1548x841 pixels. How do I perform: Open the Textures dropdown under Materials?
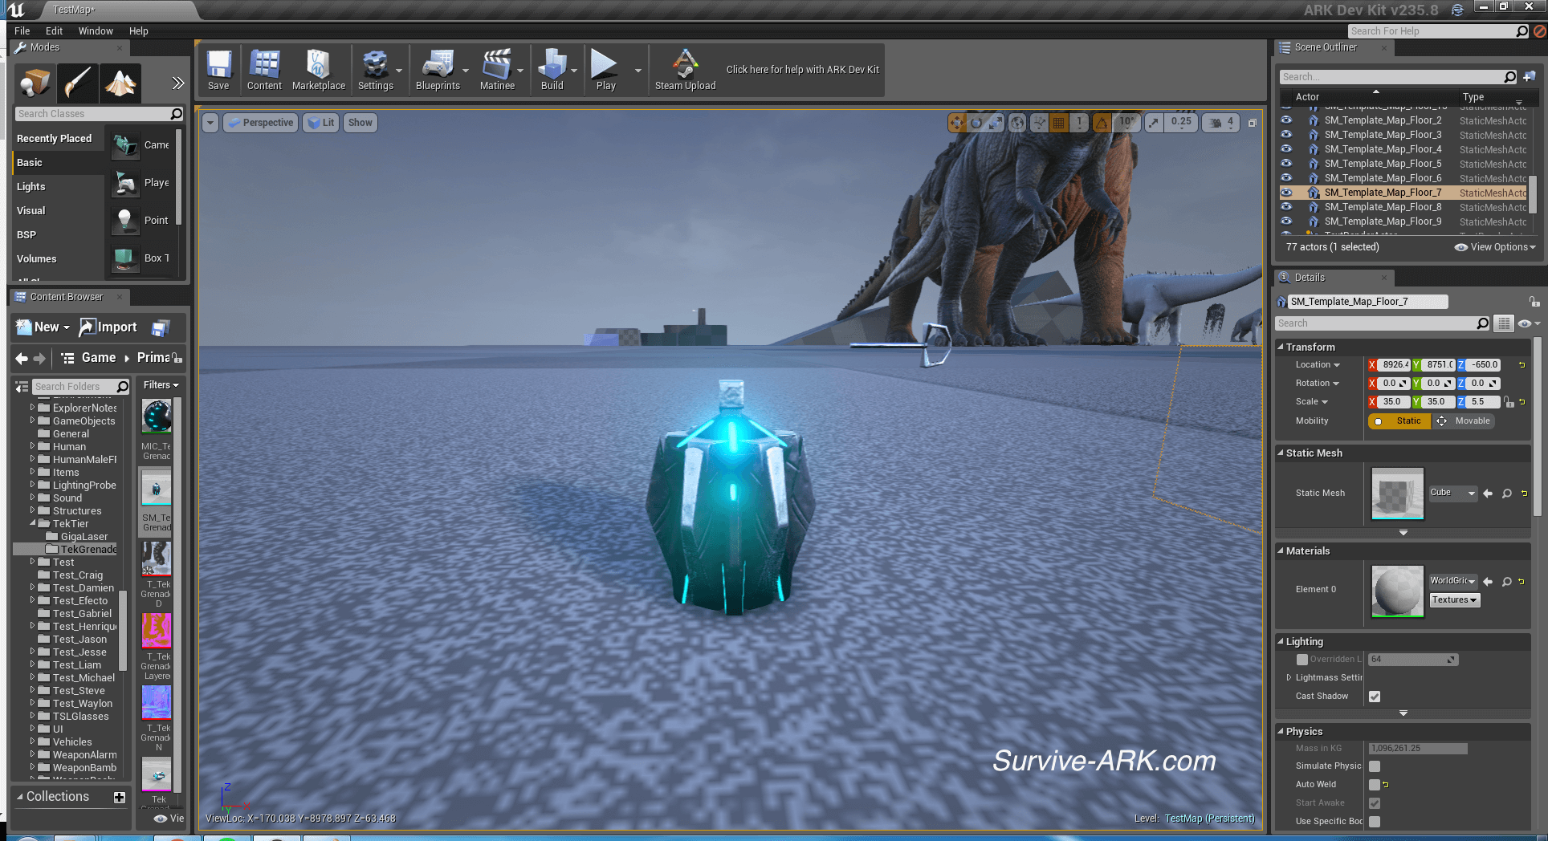point(1454,600)
